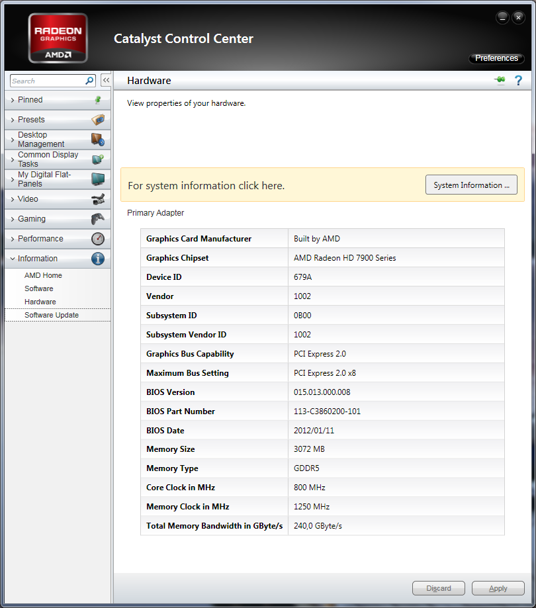Open the AMD Home page
536x608 pixels.
click(x=43, y=275)
